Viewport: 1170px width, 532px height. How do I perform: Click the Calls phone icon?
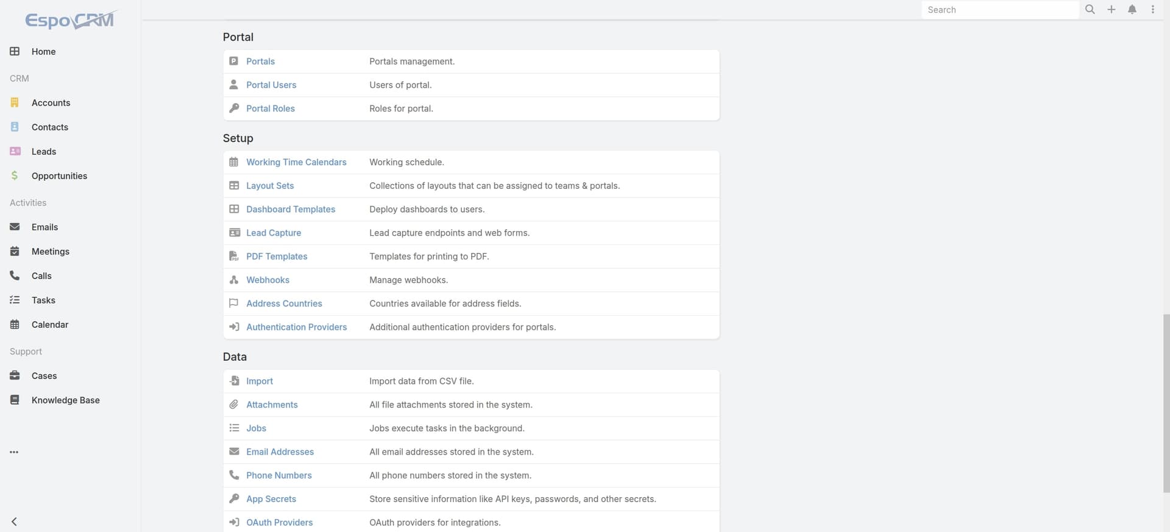coord(15,275)
